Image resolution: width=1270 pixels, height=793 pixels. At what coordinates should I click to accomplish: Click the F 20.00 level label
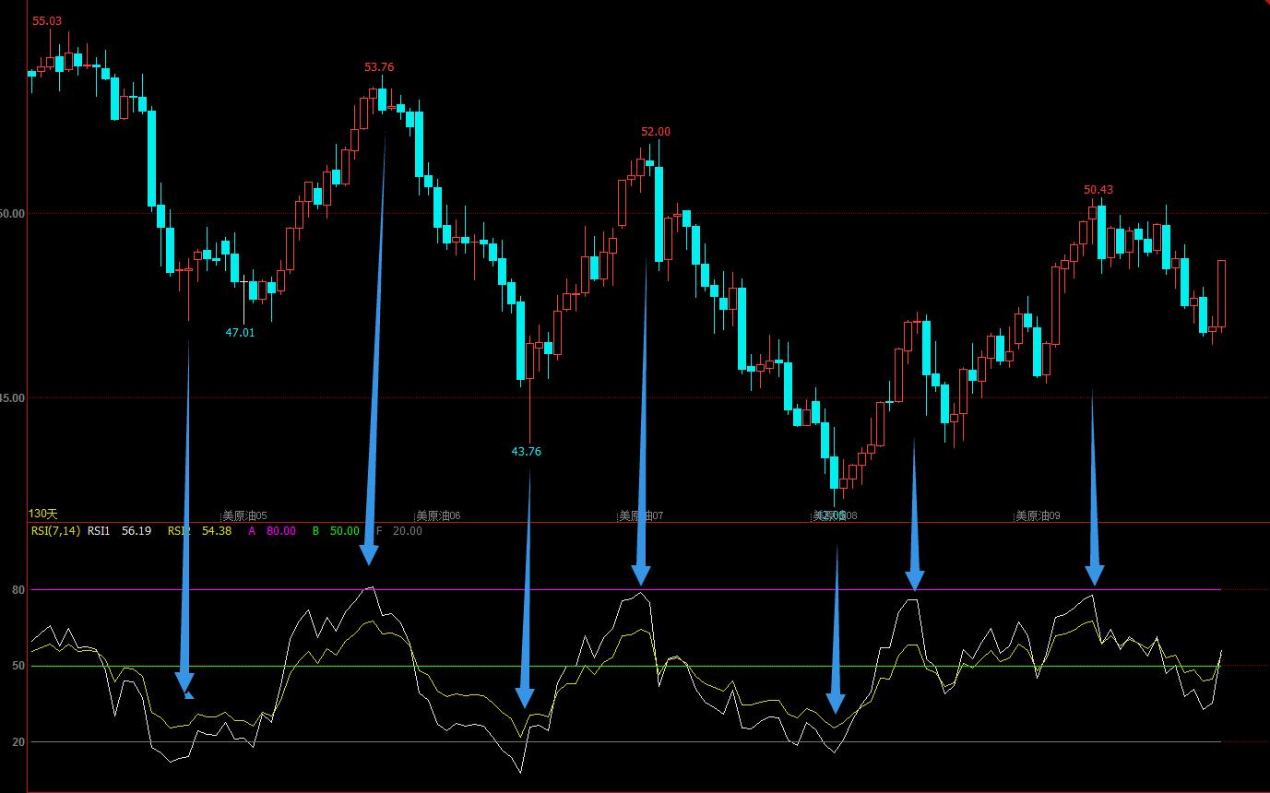399,531
